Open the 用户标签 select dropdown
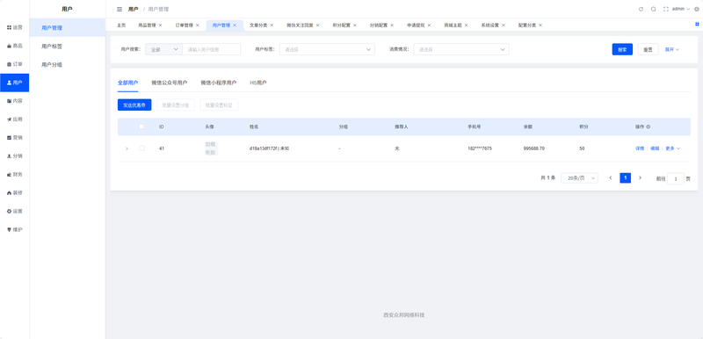Image resolution: width=703 pixels, height=339 pixels. tap(327, 49)
